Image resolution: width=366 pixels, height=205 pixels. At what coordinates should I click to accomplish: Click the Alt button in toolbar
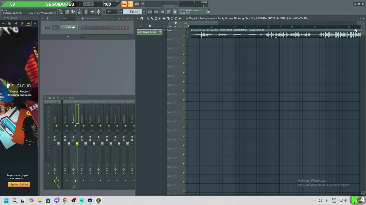(x=162, y=12)
